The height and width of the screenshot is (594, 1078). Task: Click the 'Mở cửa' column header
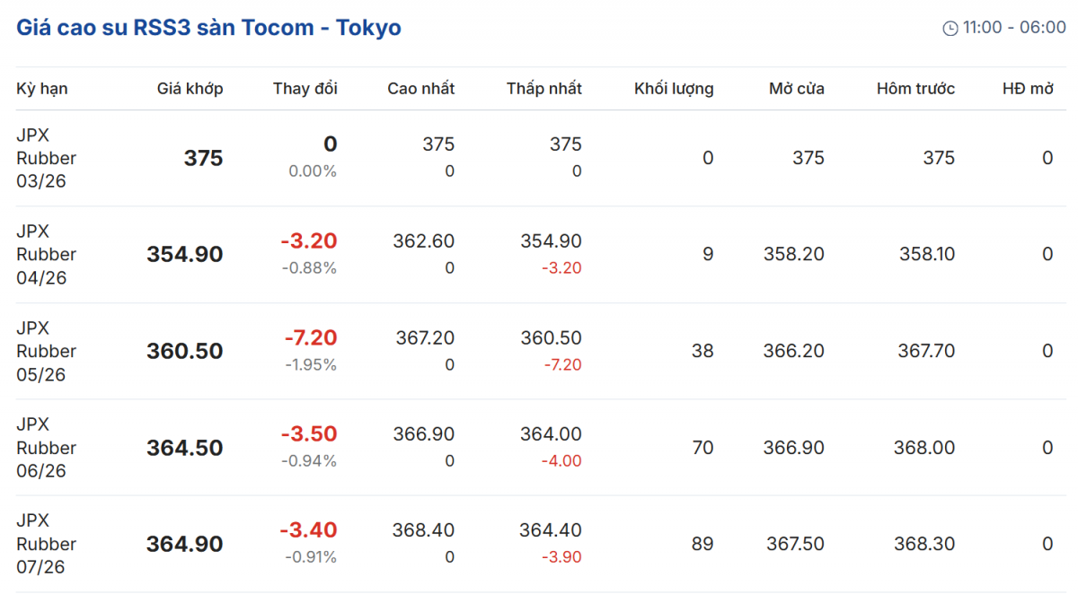coord(796,89)
